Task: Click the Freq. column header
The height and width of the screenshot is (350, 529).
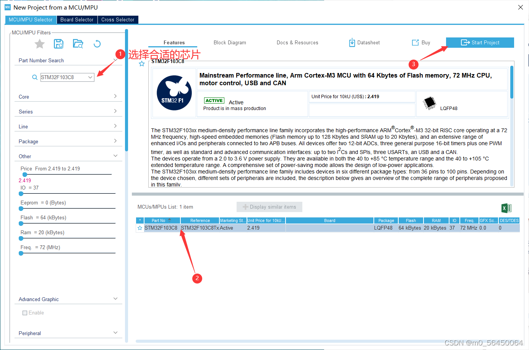Action: (469, 220)
